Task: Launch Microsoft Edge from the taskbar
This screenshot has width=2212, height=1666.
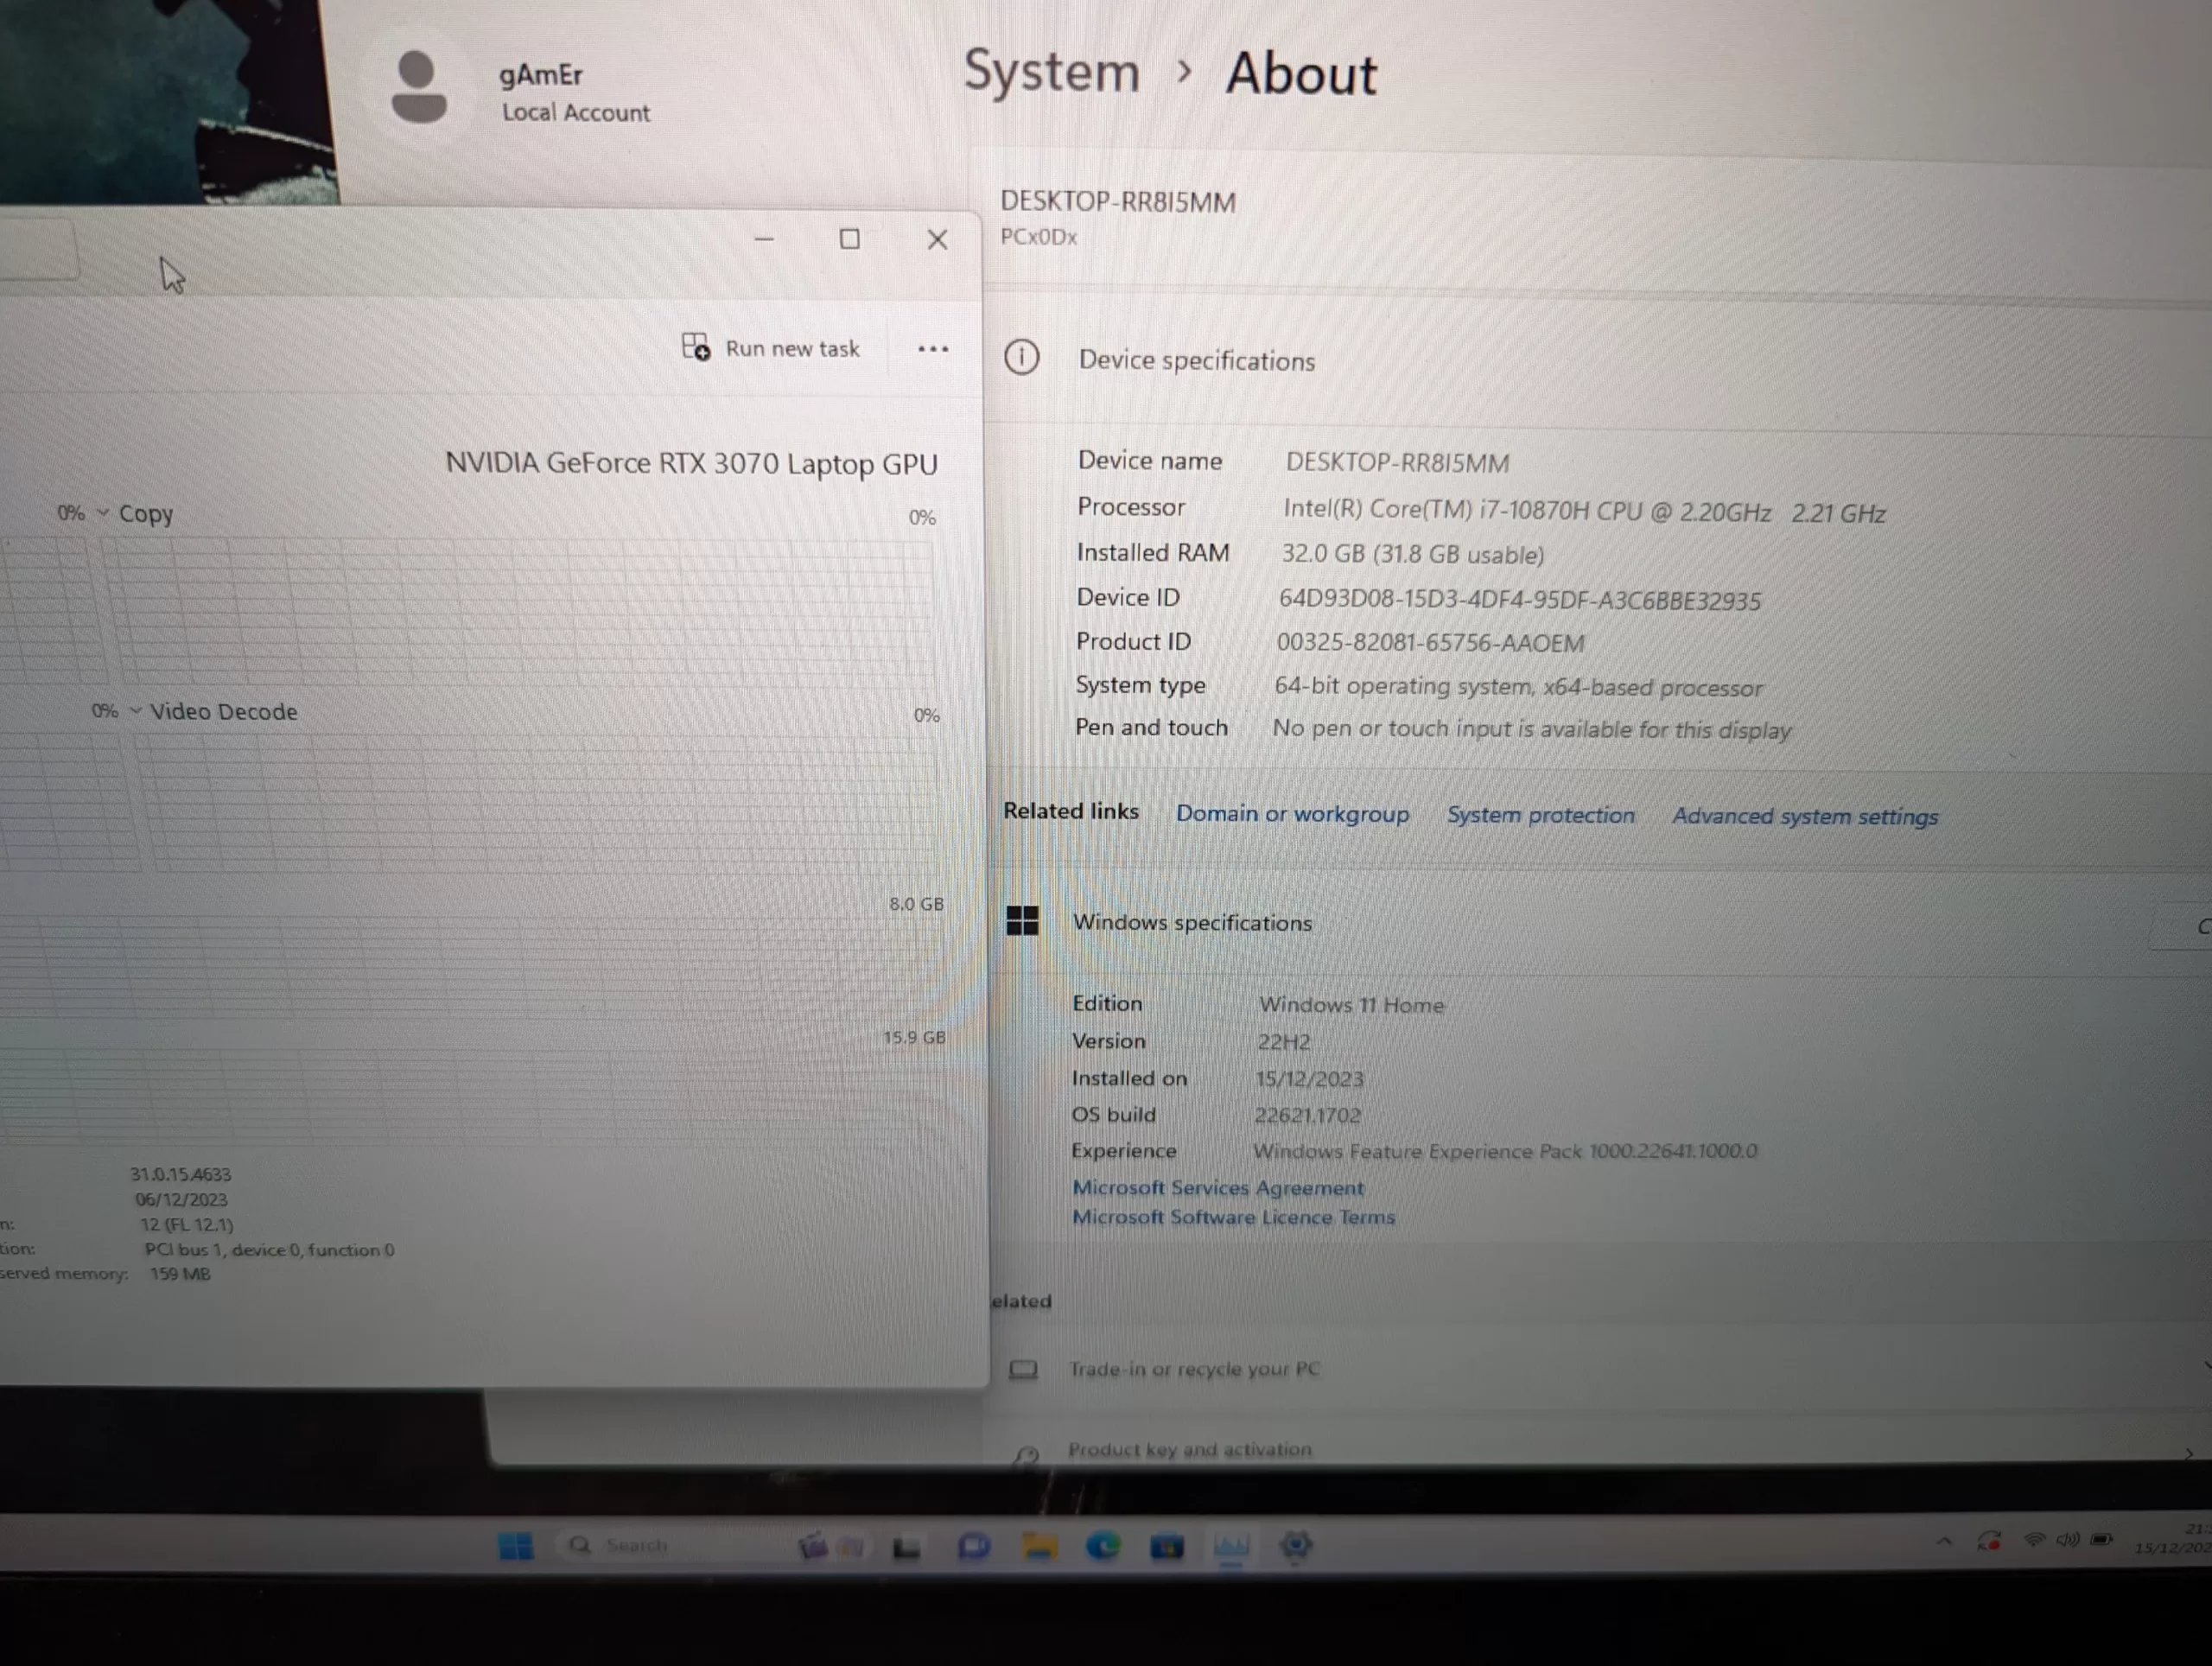Action: tap(1103, 1546)
